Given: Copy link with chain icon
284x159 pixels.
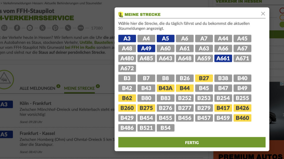Looking at the screenshot, I should (x=68, y=28).
